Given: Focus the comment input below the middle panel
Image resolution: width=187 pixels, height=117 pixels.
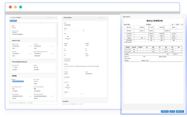Looking at the screenshot, I should (85, 104).
